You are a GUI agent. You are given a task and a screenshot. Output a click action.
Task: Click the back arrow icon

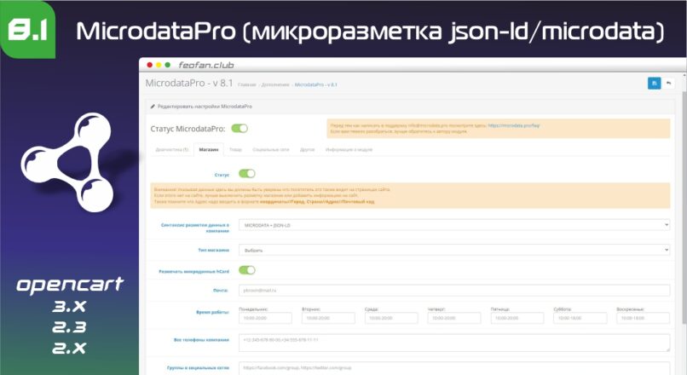(668, 84)
